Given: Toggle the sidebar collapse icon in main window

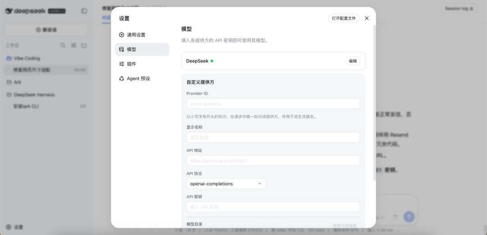Looking at the screenshot, I should [x=84, y=11].
